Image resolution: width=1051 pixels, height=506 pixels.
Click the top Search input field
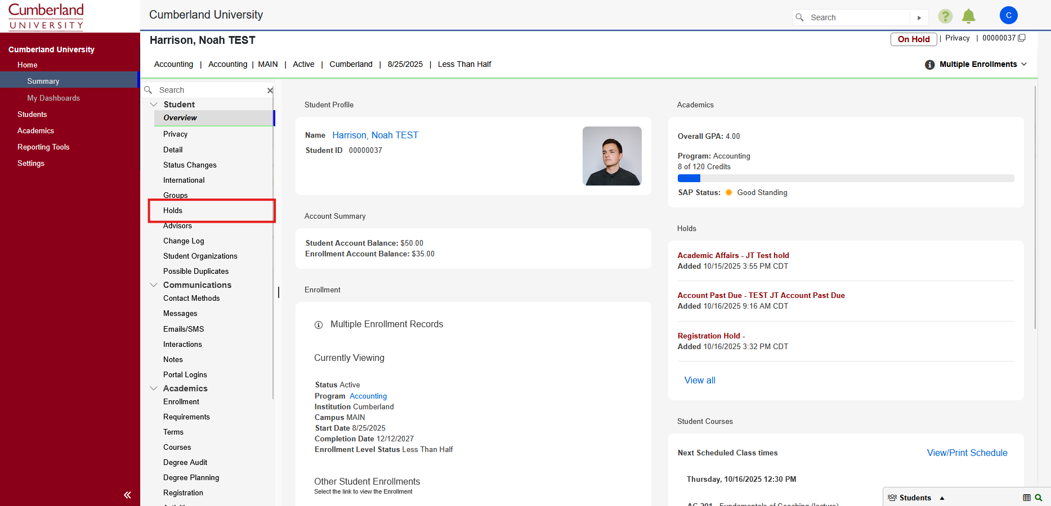coord(859,17)
